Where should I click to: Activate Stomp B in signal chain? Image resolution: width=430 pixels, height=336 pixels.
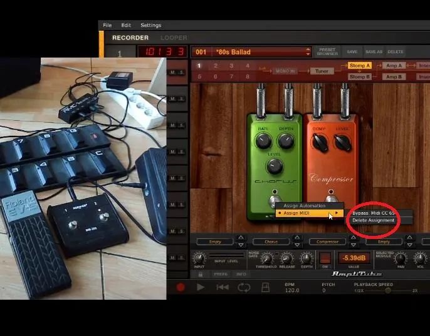(360, 77)
